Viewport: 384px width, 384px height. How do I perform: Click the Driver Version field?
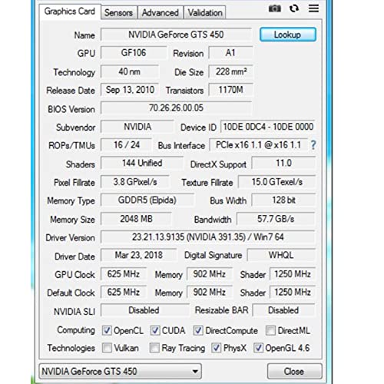tap(208, 237)
